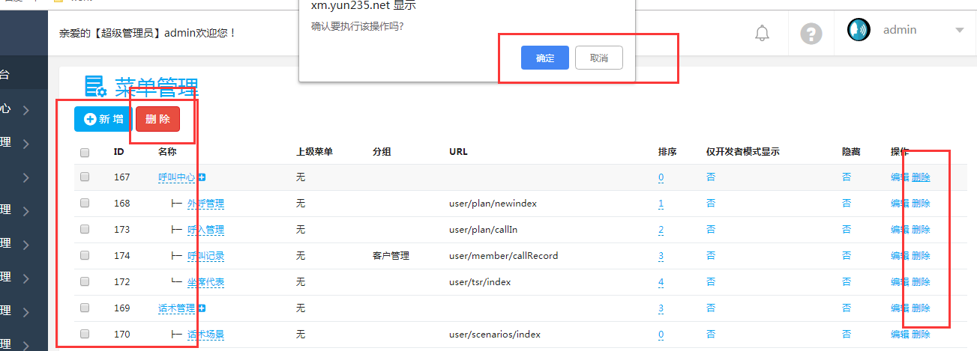
Task: Tick the select-all checkbox in table header
Action: [85, 152]
